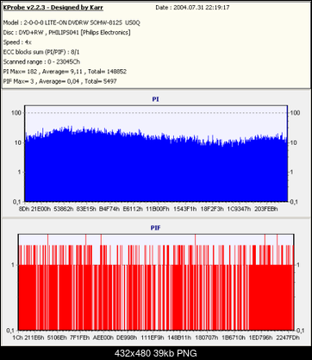The height and width of the screenshot is (360, 312).
Task: Click the right-side '100' label of PI chart
Action: pyautogui.click(x=295, y=113)
